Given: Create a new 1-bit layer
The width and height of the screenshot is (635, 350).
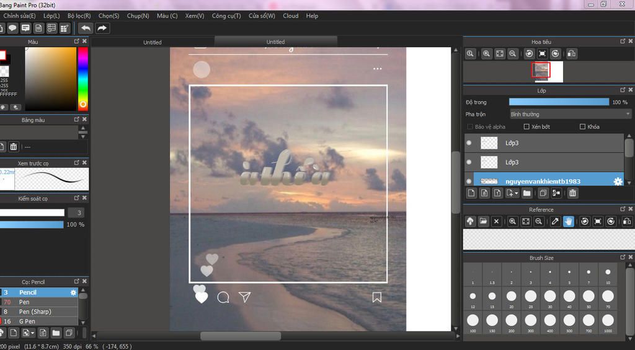Looking at the screenshot, I should (497, 193).
